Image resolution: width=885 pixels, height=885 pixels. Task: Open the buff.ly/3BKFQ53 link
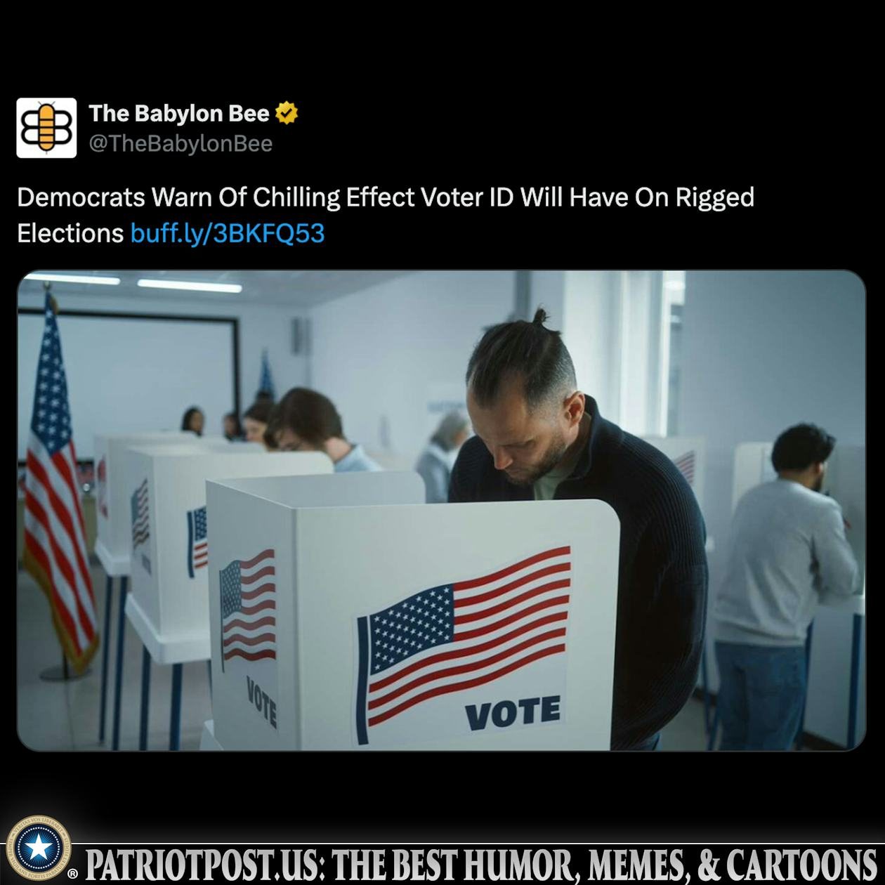point(228,233)
